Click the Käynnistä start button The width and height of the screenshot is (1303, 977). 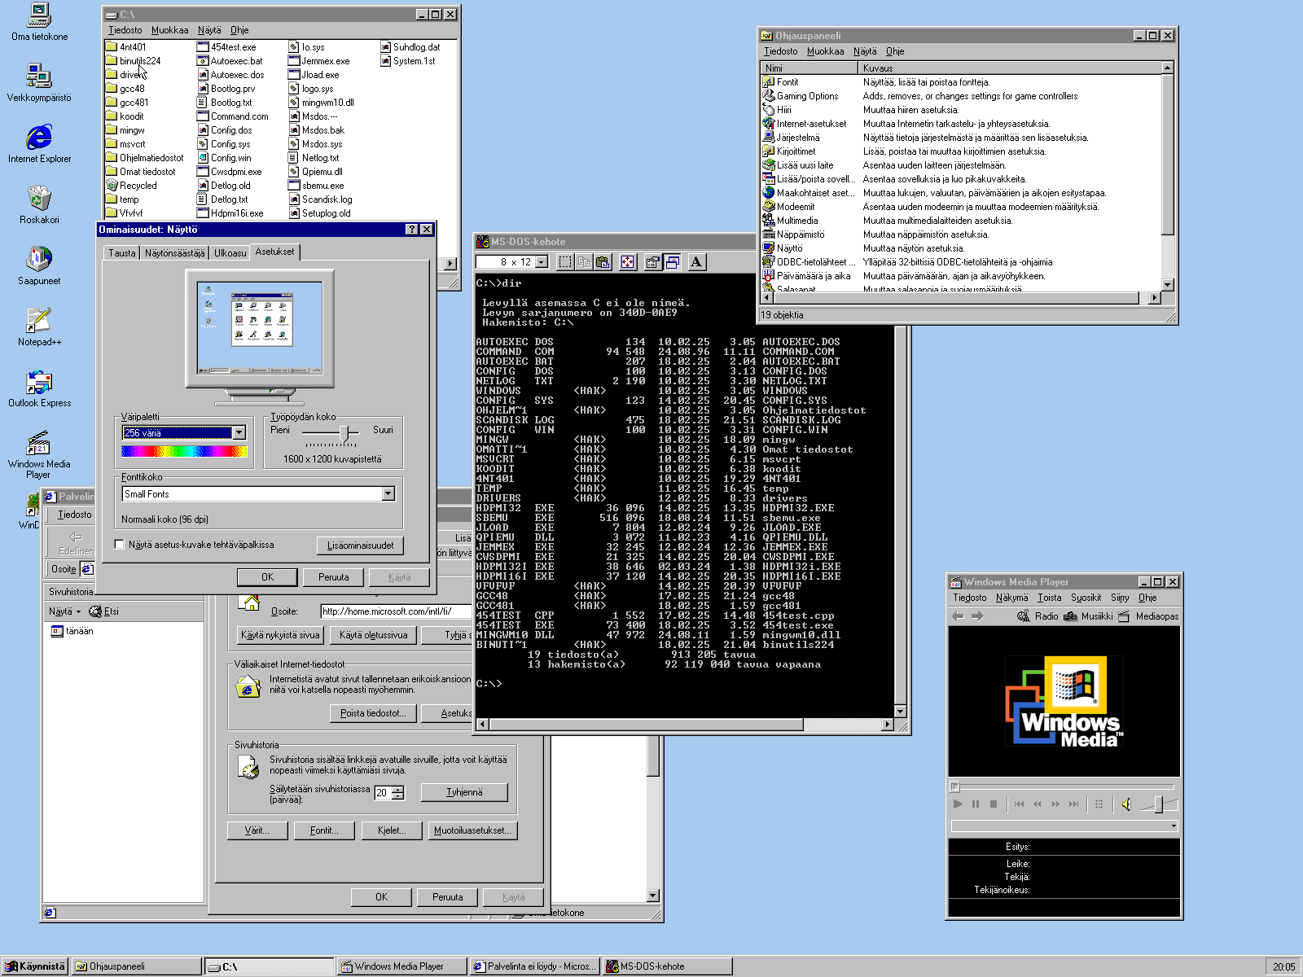(x=35, y=966)
